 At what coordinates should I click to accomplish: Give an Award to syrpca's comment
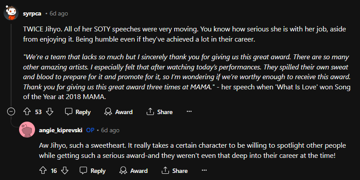pos(118,112)
